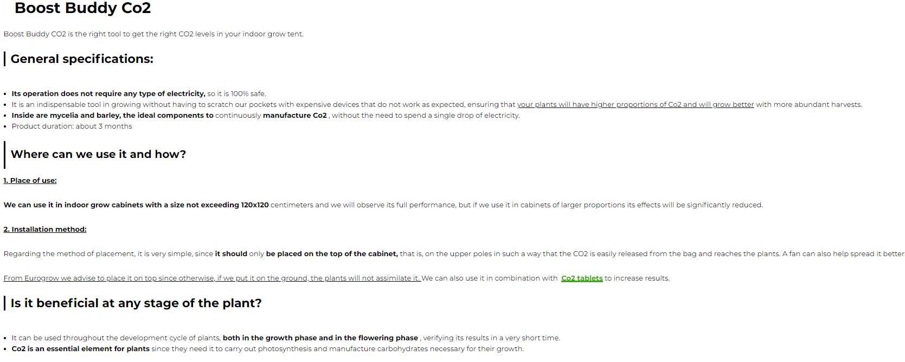Click the "Boost Buddy Co2" page title
This screenshot has height=362, width=905.
(82, 8)
